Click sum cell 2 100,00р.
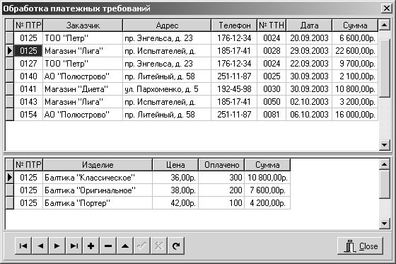This screenshot has width=396, height=264. (355, 76)
